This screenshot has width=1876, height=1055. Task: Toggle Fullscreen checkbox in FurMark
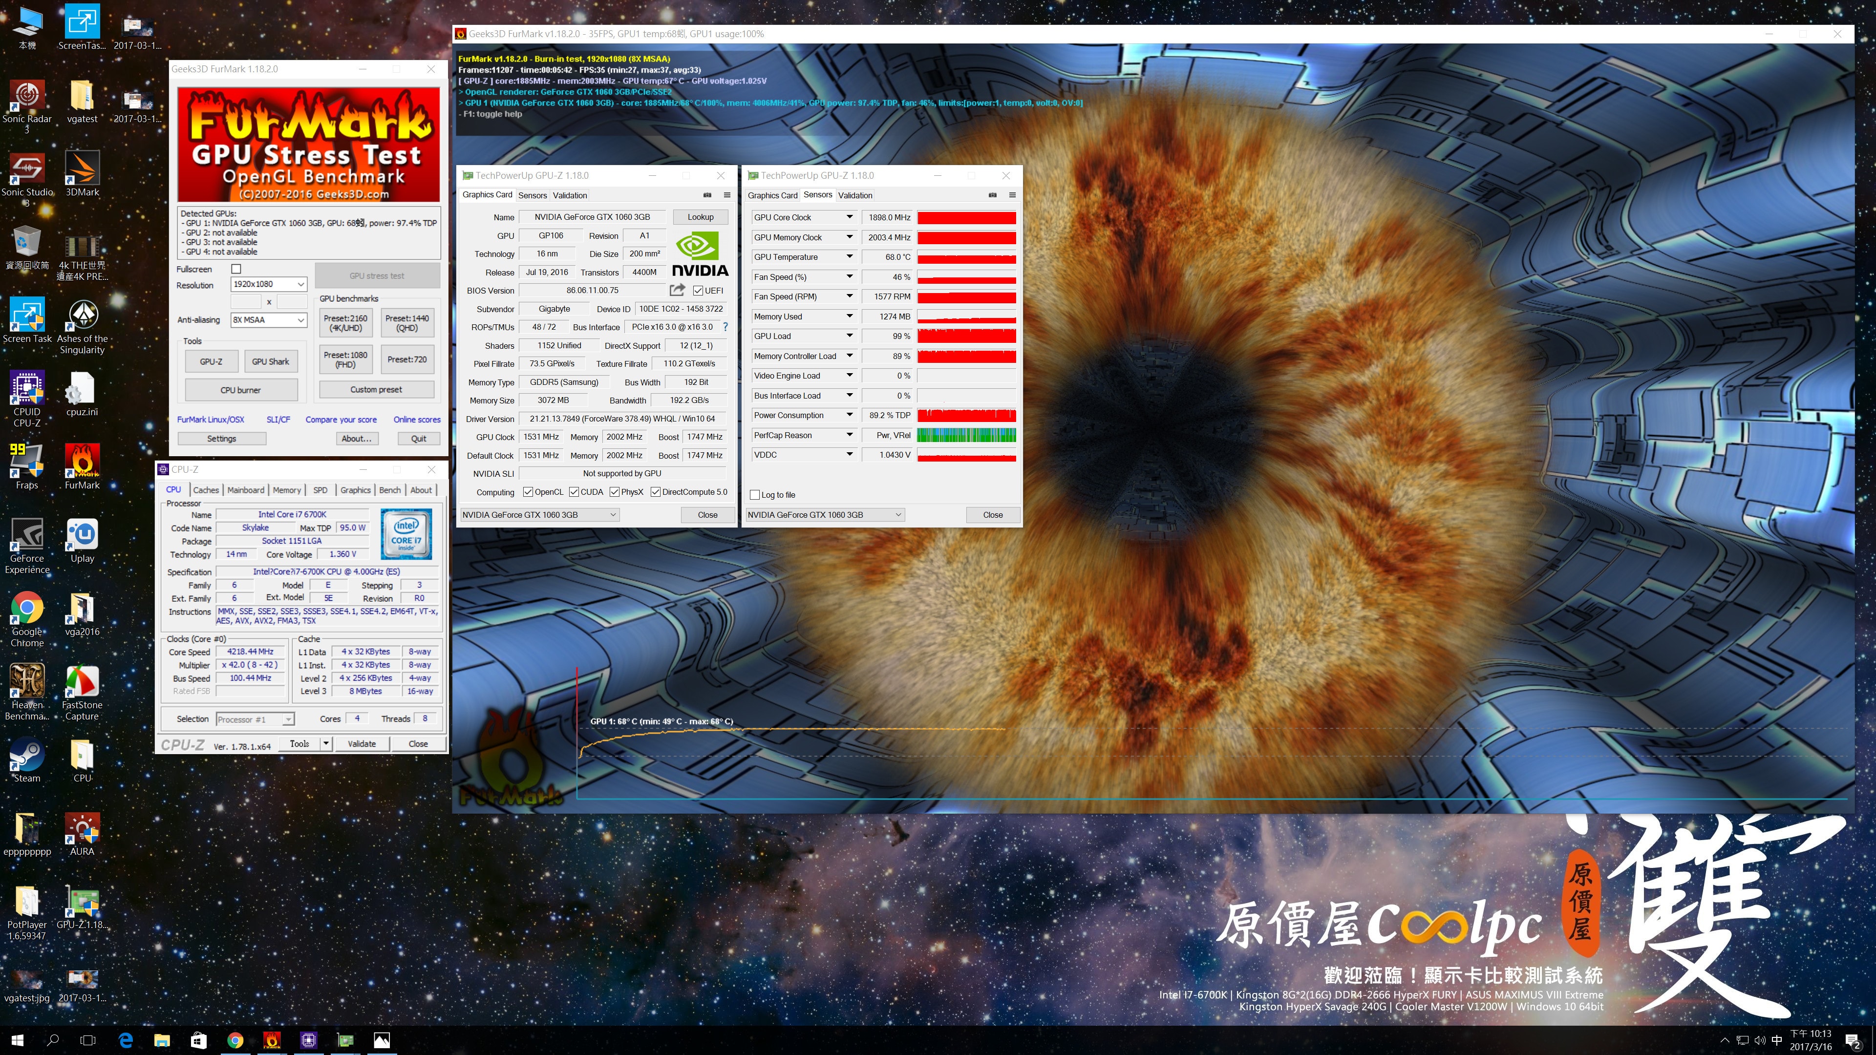(236, 269)
